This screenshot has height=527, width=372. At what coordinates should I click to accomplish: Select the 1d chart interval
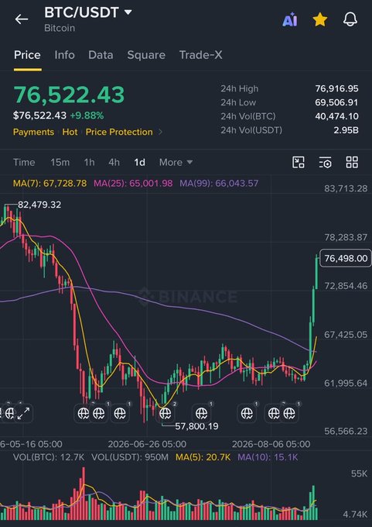pos(139,162)
